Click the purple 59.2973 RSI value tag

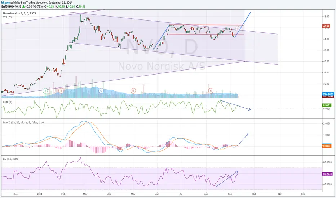[x=327, y=174]
